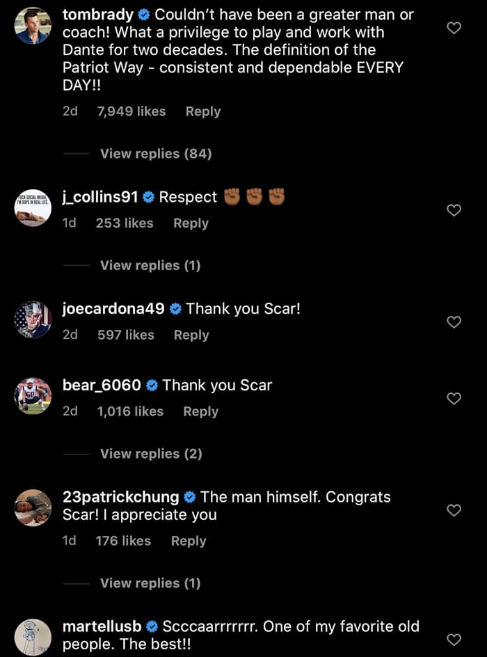Tap the heart next to j_collins91's comment
Viewport: 487px width, 657px height.
pyautogui.click(x=454, y=209)
